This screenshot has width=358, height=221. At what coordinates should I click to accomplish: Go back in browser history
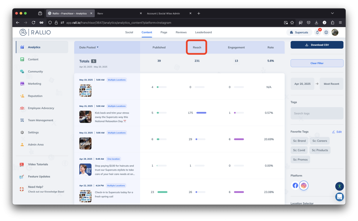coord(17,23)
